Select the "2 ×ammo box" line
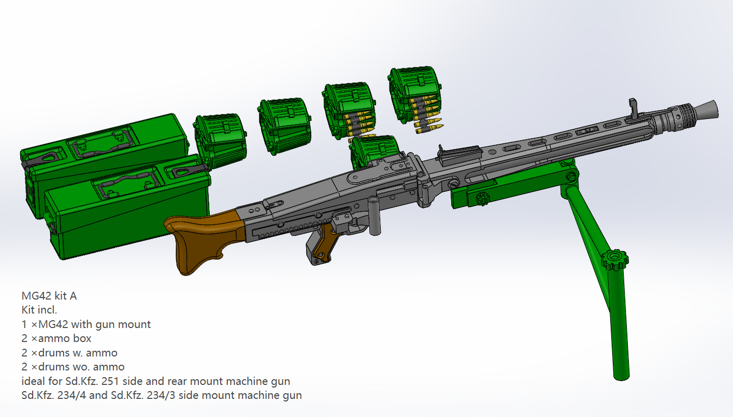 tap(56, 339)
